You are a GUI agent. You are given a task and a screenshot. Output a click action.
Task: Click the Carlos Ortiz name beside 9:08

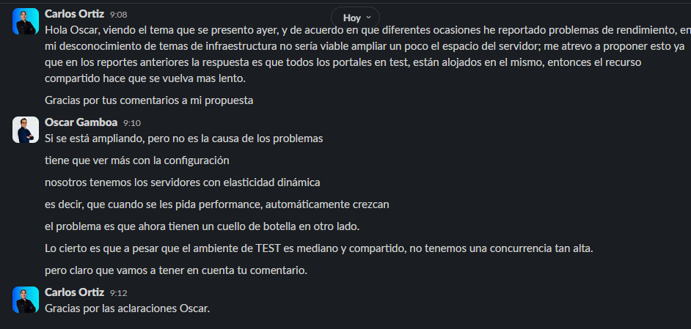coord(74,13)
